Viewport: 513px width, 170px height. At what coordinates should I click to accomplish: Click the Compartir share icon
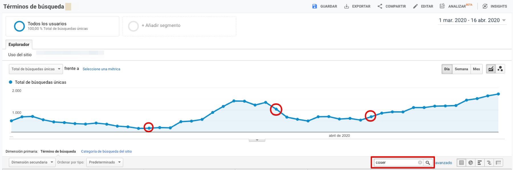tap(380, 6)
